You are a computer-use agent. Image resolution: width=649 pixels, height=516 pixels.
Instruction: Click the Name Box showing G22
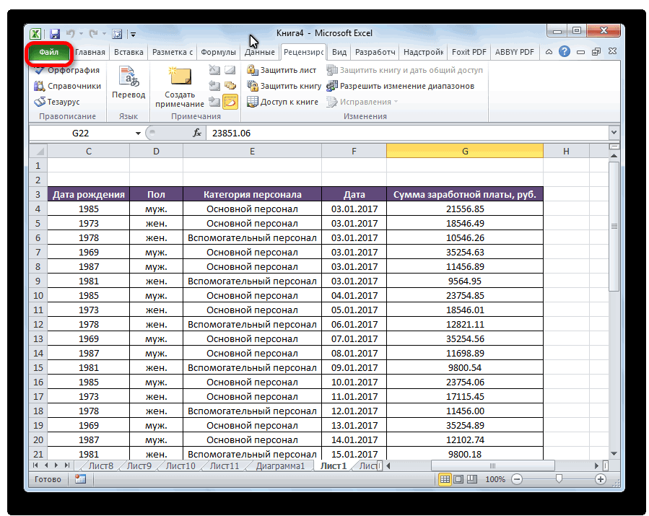81,134
